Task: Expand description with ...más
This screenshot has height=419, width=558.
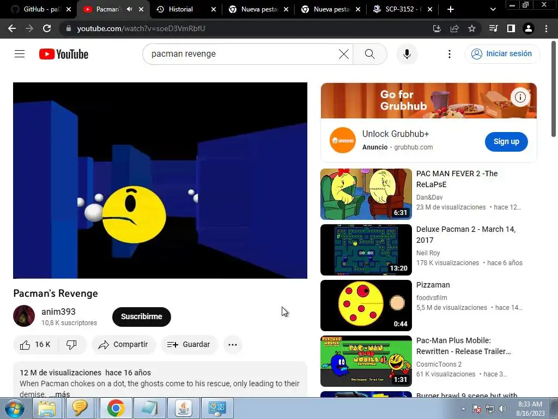Action: click(59, 394)
